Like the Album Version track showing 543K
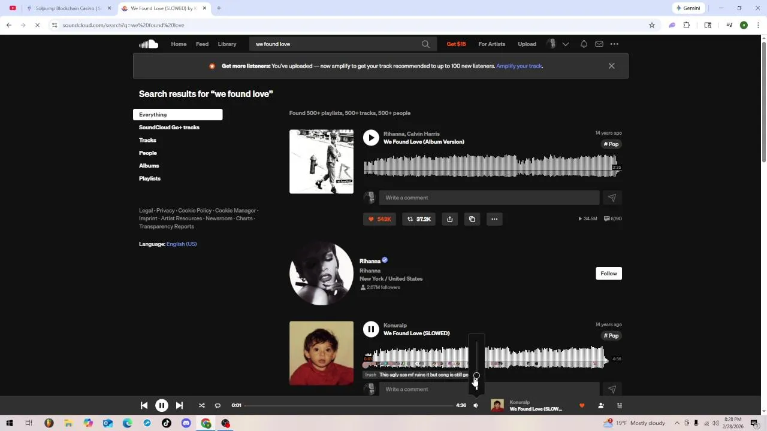 [379, 219]
